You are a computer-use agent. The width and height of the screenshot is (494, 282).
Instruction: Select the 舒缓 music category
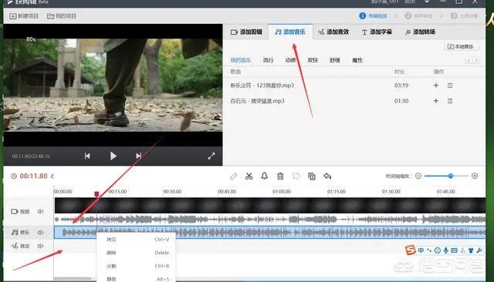click(x=334, y=60)
